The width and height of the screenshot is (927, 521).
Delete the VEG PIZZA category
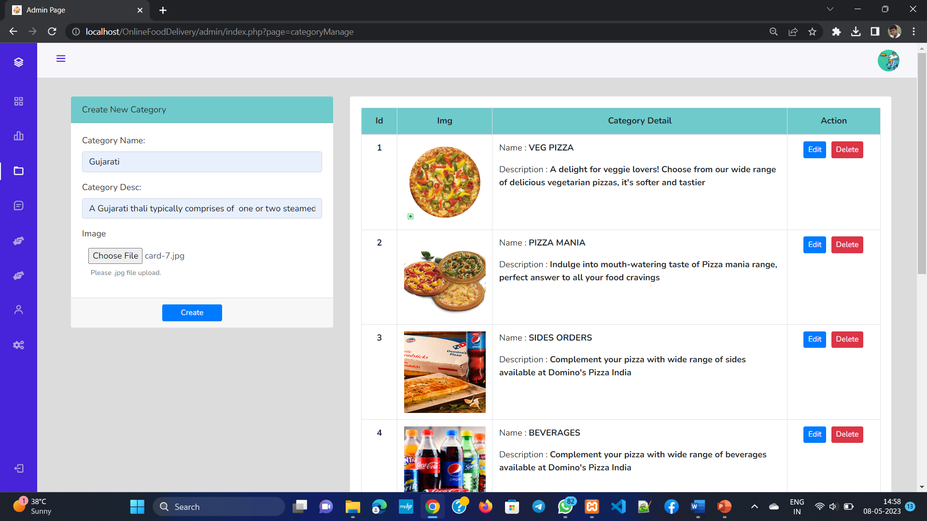847,150
